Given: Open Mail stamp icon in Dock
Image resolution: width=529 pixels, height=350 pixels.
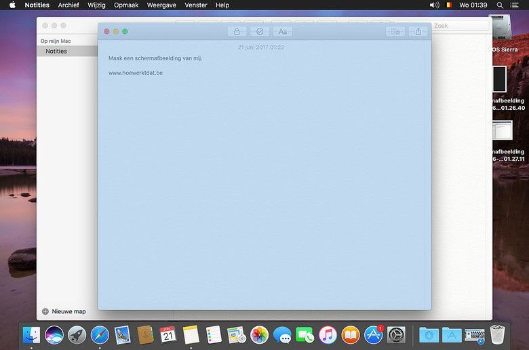Looking at the screenshot, I should point(123,335).
